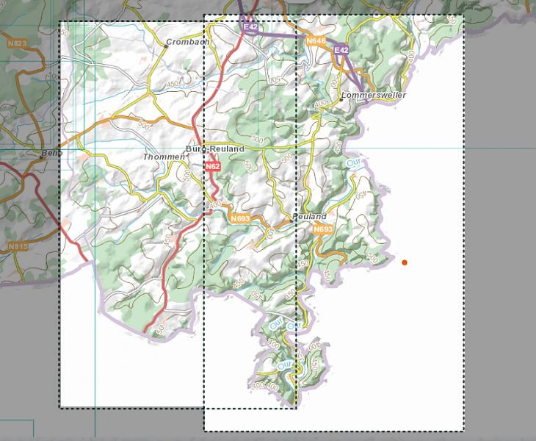Click the Beho town label

point(51,153)
